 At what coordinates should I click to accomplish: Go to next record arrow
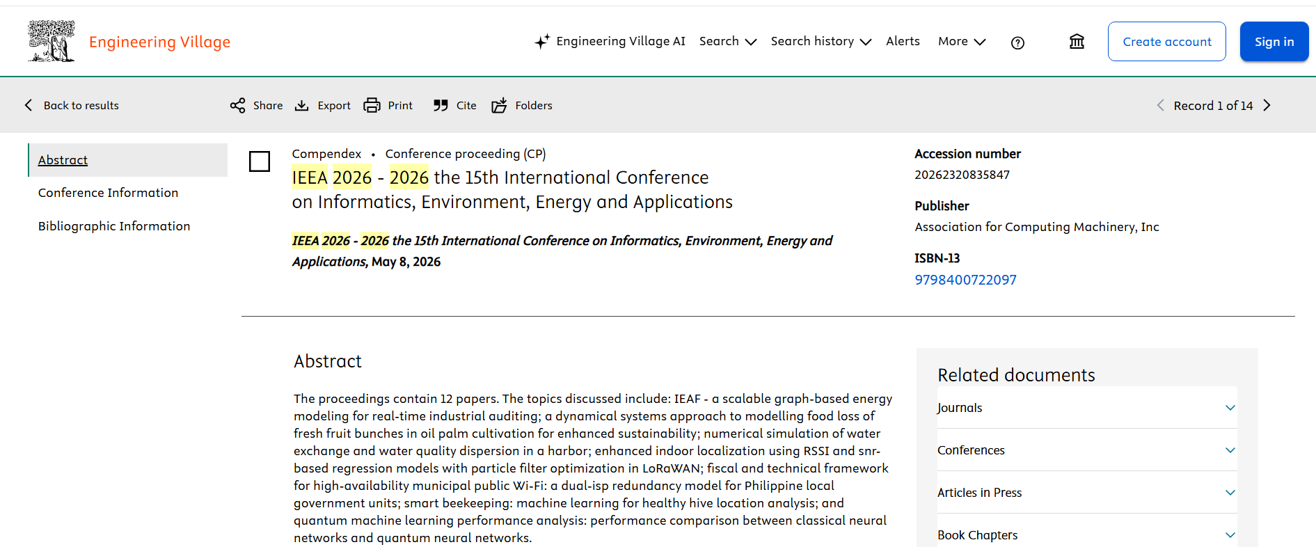1267,105
